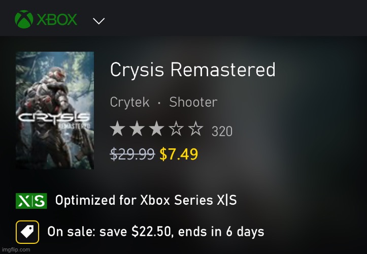
Task: Click the third filled rating star
Action: pos(156,129)
